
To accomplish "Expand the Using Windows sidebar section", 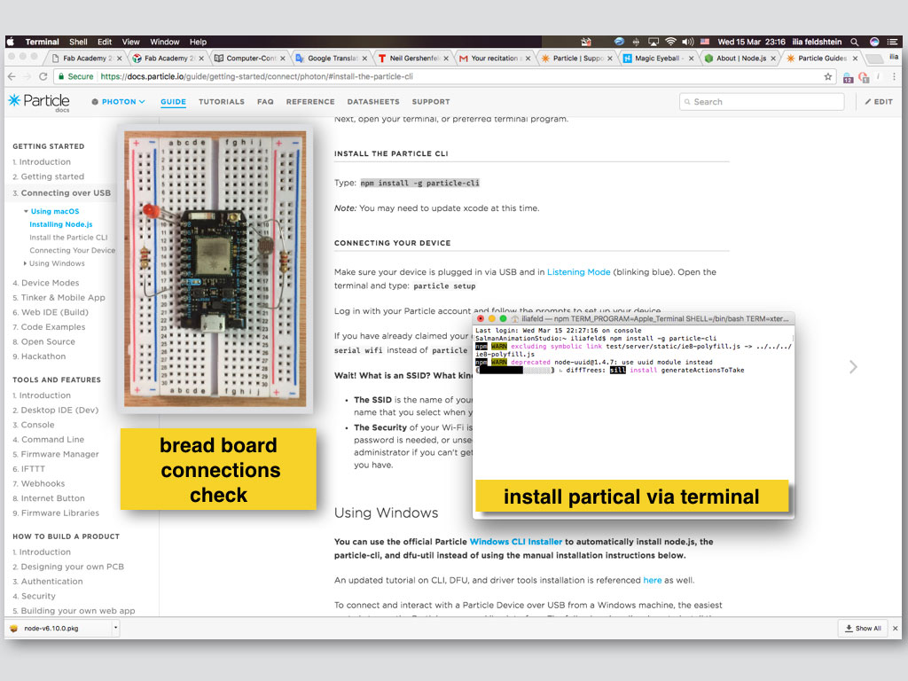I will [x=25, y=263].
